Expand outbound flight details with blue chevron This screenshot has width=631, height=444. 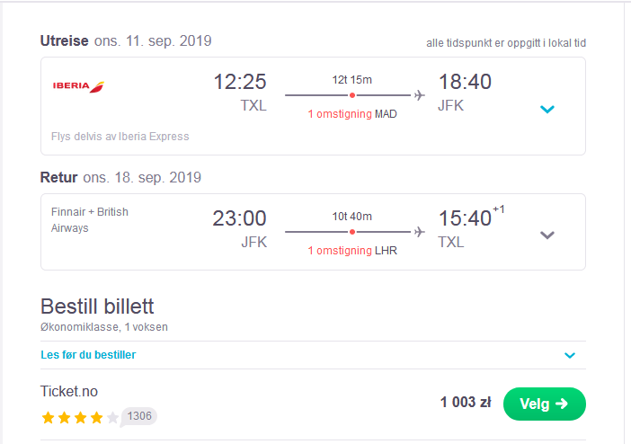click(x=547, y=109)
